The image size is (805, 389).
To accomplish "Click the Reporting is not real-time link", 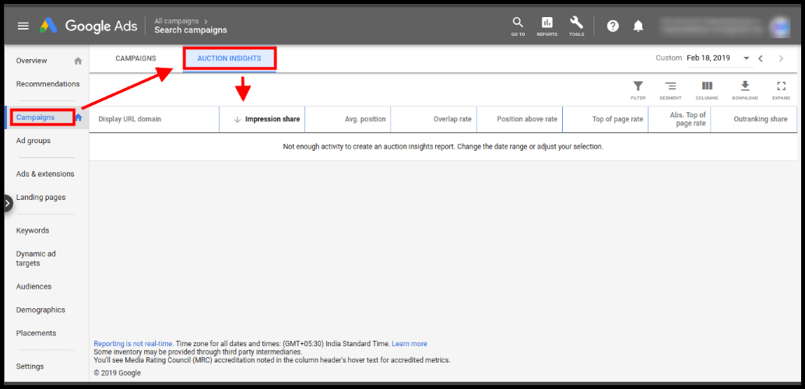I will [x=133, y=344].
